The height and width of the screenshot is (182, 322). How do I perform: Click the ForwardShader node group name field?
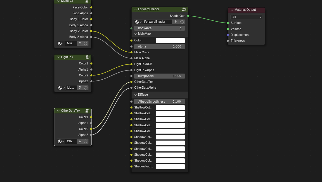point(157,22)
